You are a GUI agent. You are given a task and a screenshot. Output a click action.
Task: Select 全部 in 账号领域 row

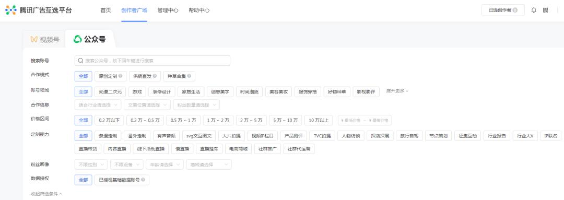[x=84, y=92]
